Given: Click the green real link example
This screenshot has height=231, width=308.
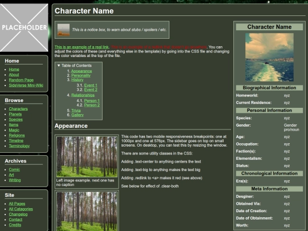Looking at the screenshot, I should [x=82, y=47].
